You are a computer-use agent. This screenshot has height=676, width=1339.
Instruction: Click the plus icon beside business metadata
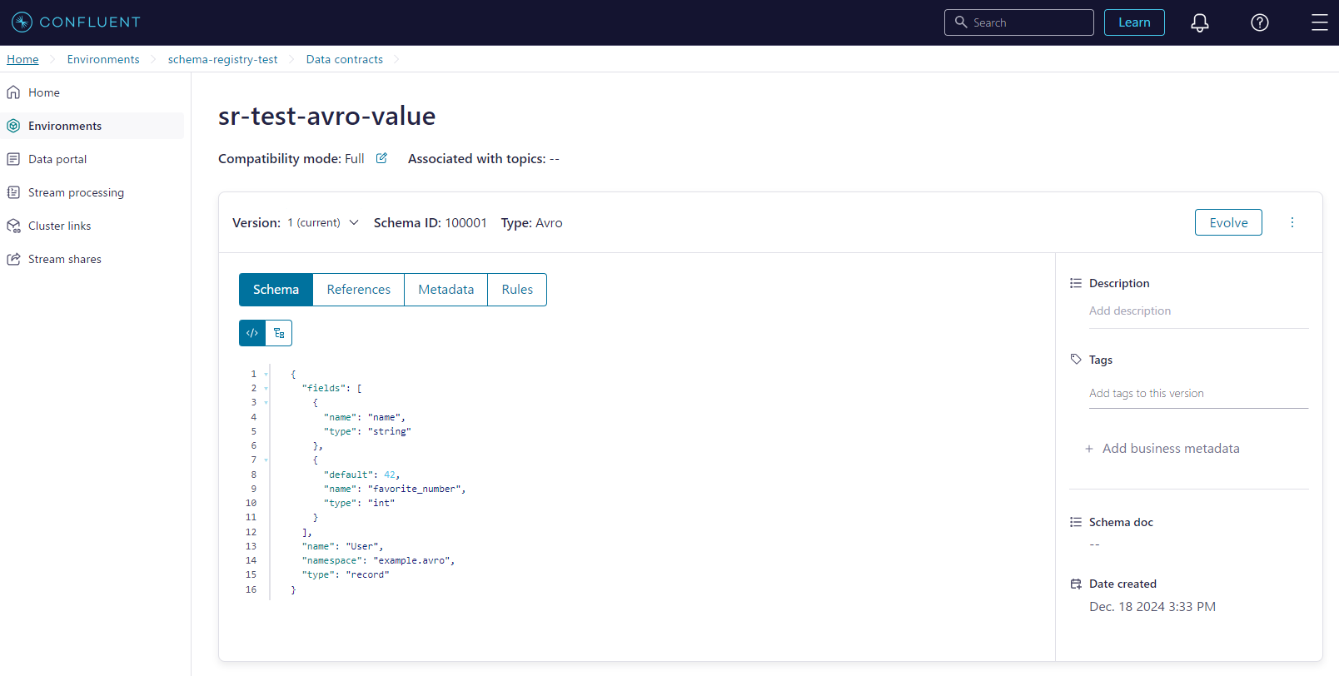click(x=1088, y=449)
